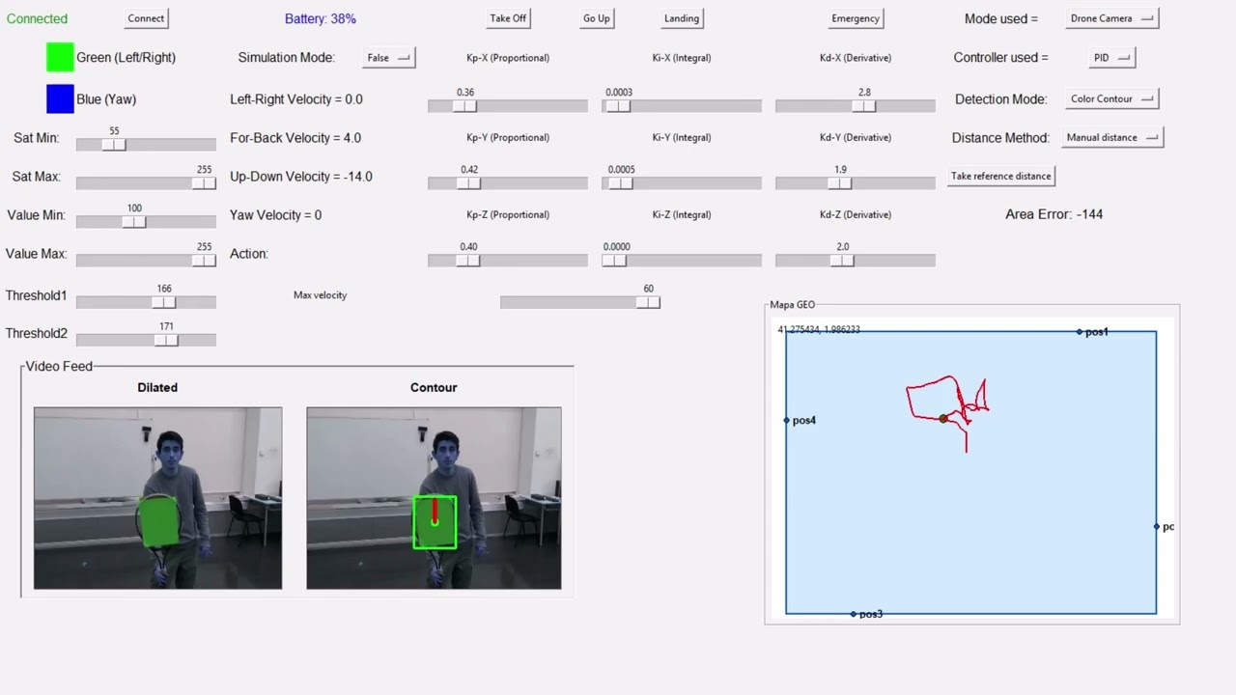Image resolution: width=1236 pixels, height=695 pixels.
Task: Click the Green Left/Right color swatch
Action: point(60,57)
